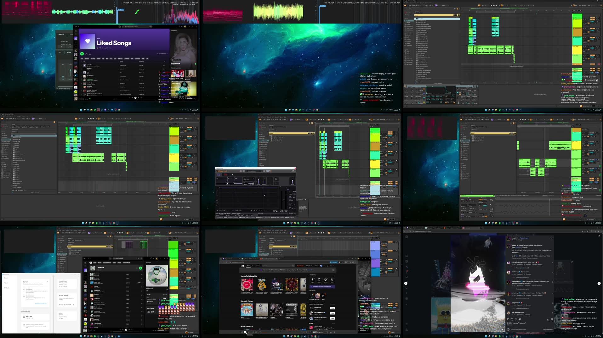Select the Mac OS X connection entry
The width and height of the screenshot is (603, 338).
tap(35, 317)
